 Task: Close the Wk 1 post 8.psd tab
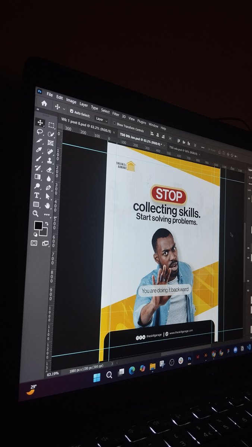[x=114, y=132]
